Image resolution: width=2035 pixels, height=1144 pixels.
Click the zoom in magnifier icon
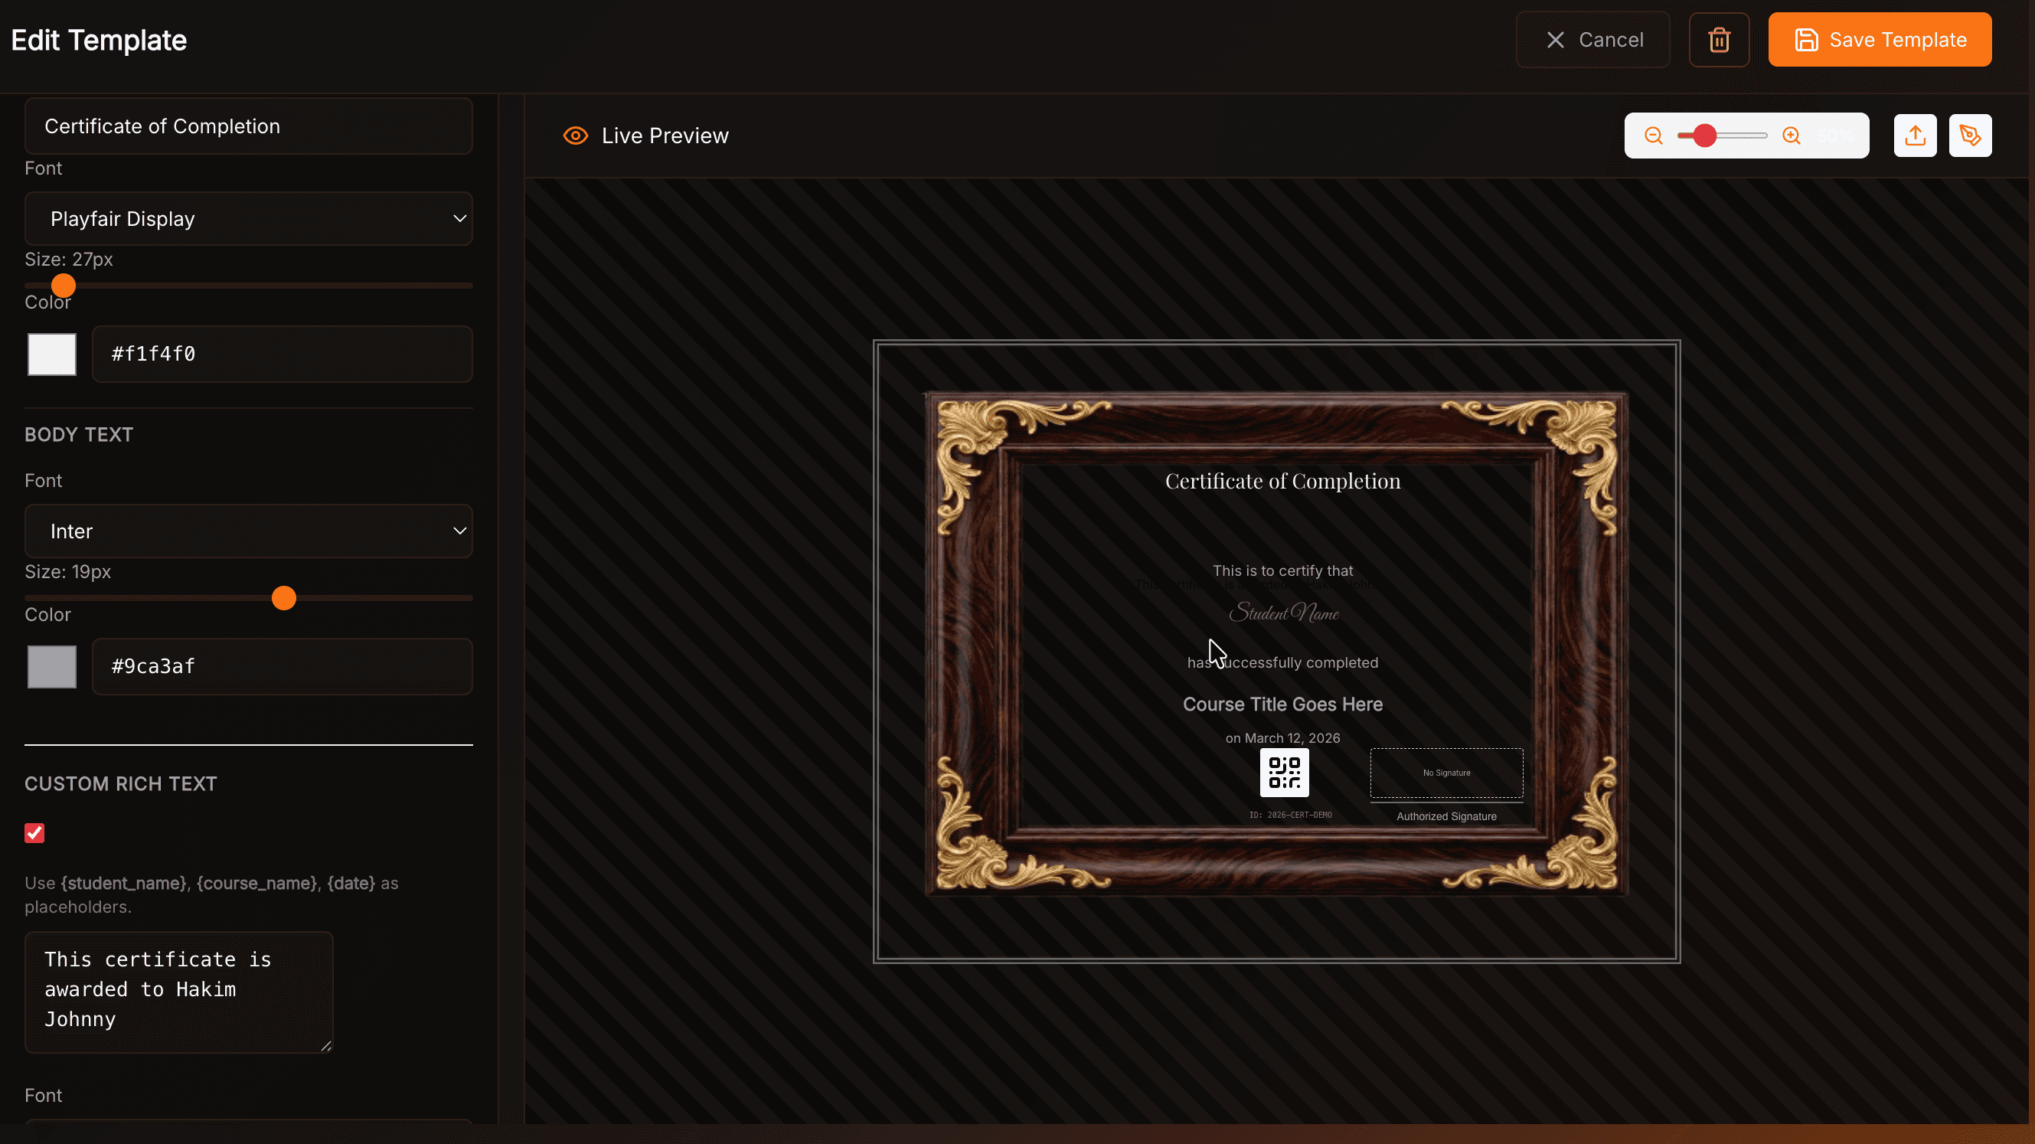1792,136
